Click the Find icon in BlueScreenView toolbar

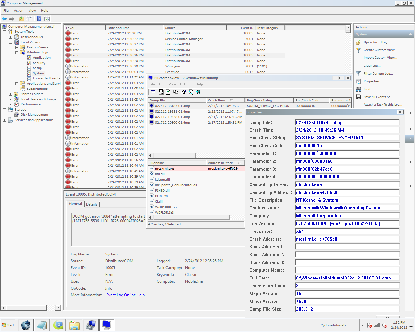coord(191,92)
